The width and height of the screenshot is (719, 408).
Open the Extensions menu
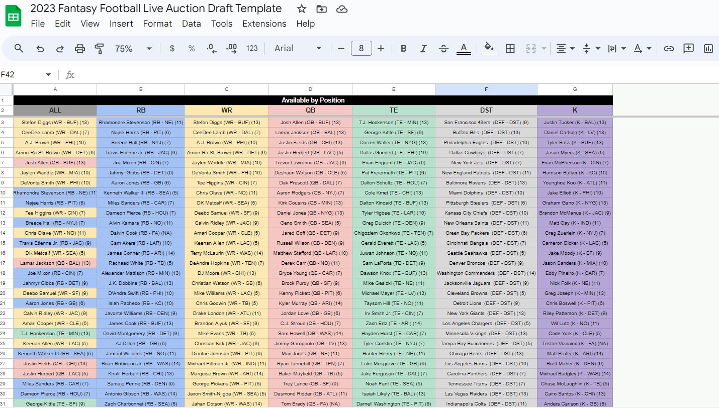tap(264, 24)
